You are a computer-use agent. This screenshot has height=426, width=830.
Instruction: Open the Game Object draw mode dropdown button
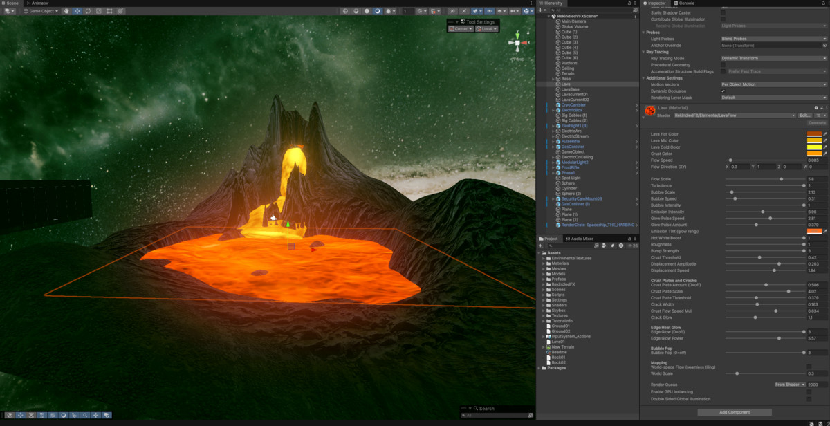pos(41,11)
